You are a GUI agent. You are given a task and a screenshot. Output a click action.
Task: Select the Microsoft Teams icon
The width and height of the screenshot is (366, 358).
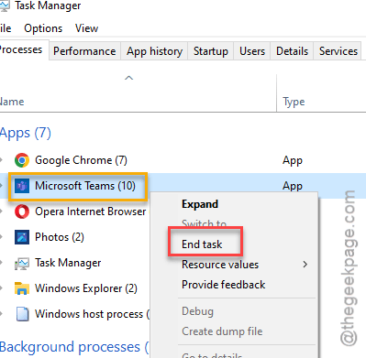[22, 186]
